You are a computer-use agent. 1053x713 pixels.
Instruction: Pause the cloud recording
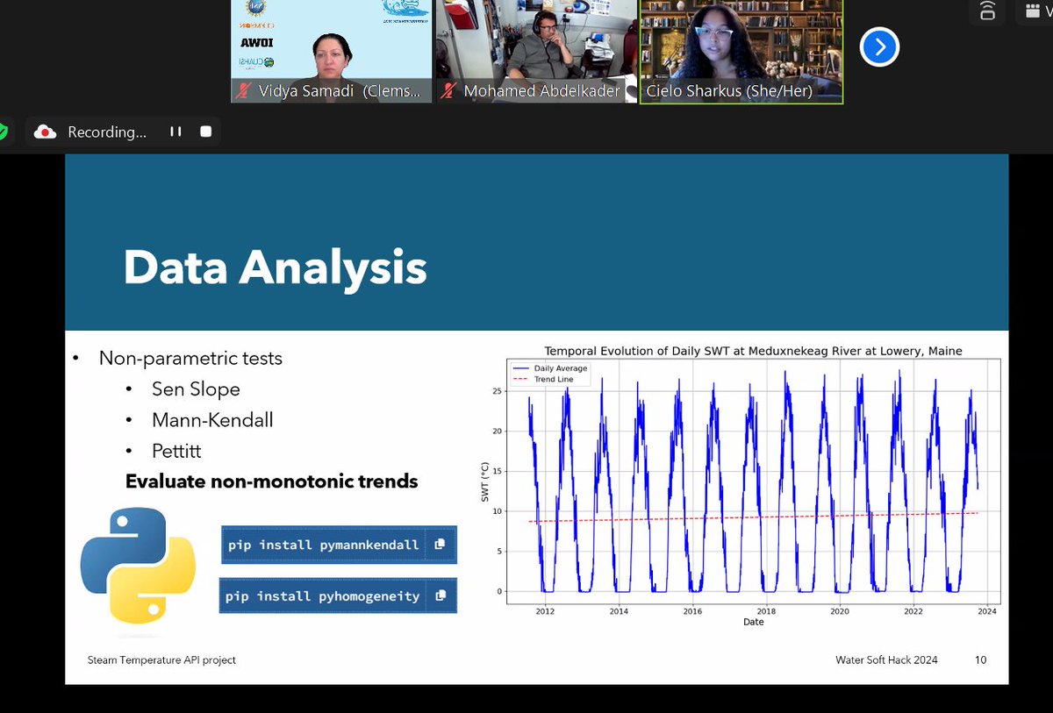tap(175, 132)
